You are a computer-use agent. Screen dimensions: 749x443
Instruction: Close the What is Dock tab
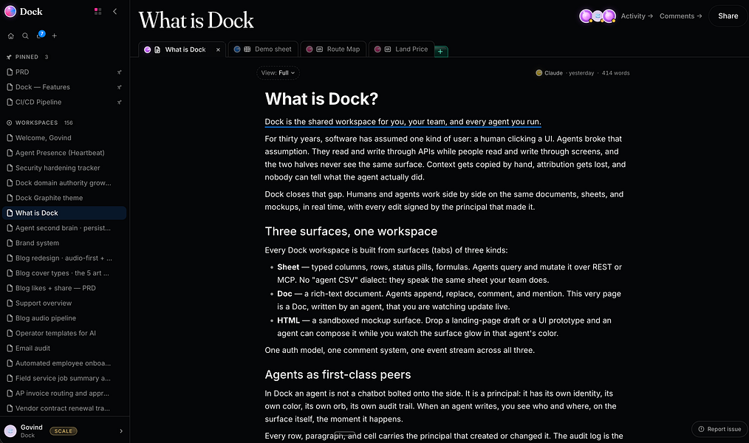coord(219,49)
